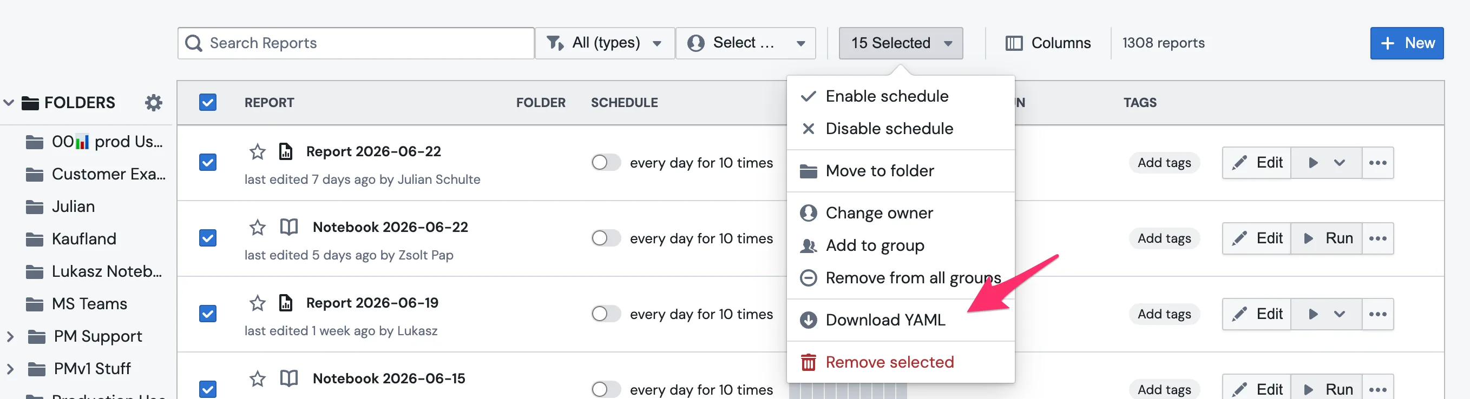Select Change owner menu item
This screenshot has width=1470, height=399.
[901, 213]
